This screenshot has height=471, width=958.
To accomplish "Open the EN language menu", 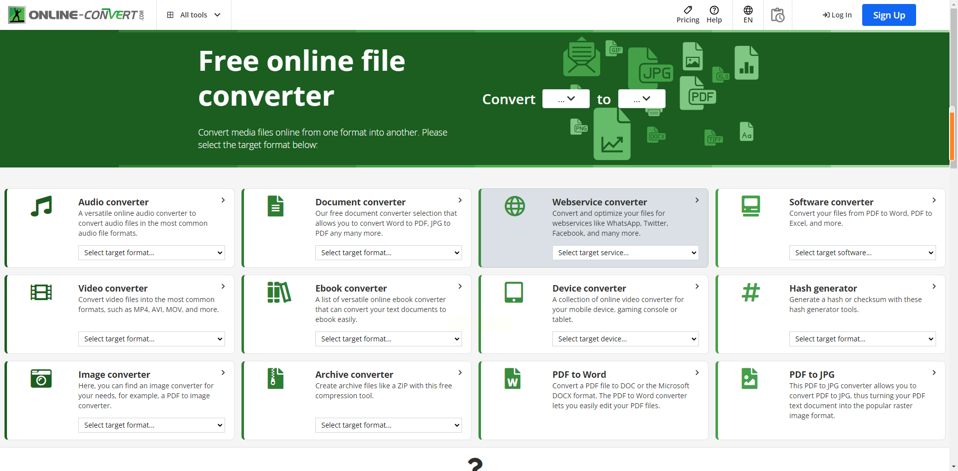I will 748,15.
